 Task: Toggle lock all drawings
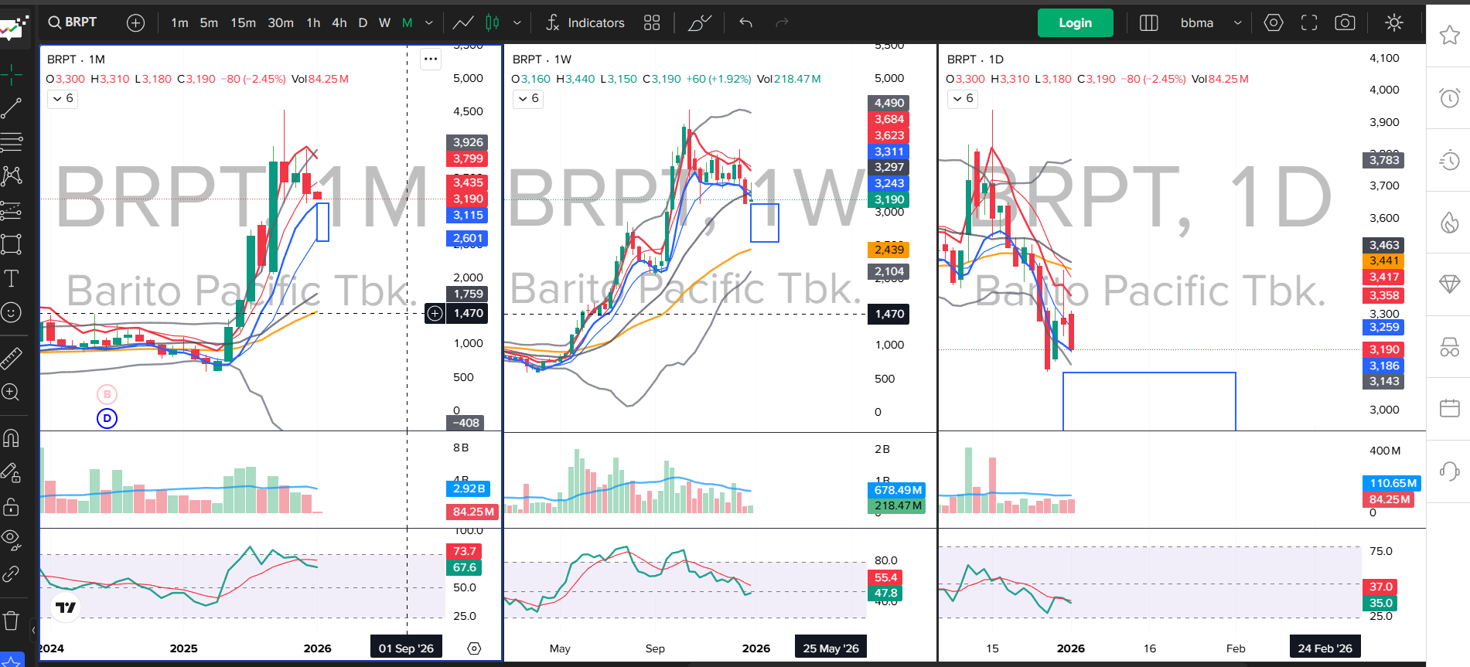(x=12, y=506)
